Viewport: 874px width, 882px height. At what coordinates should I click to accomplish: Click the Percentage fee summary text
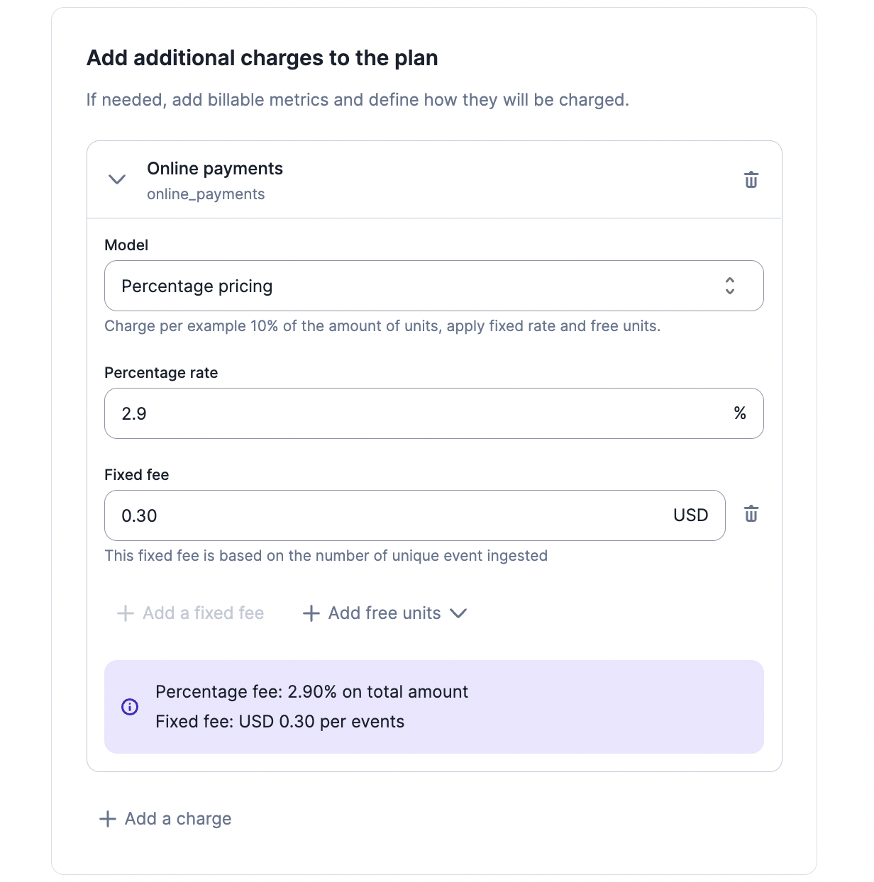pos(312,692)
